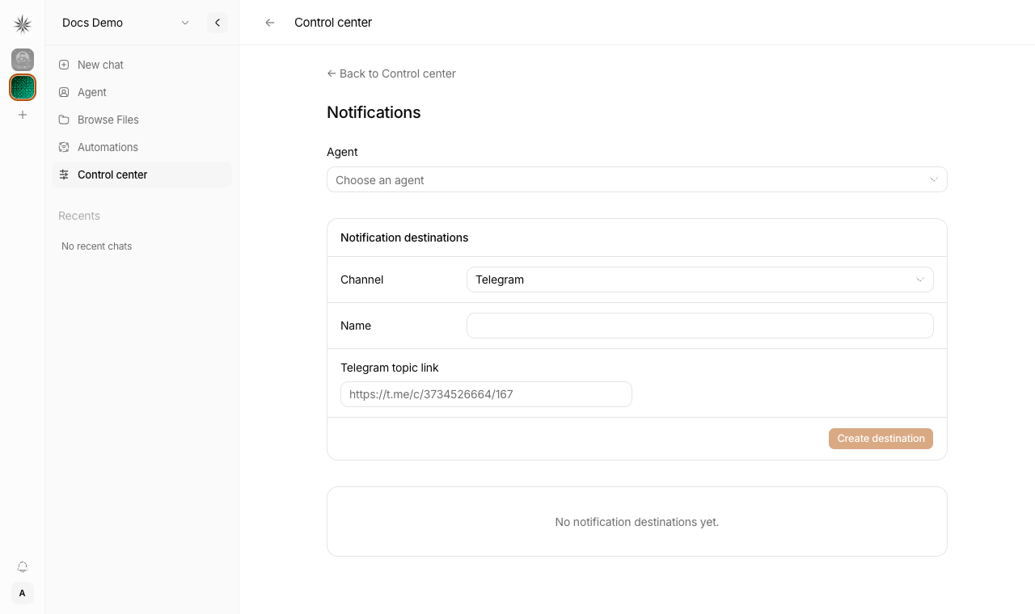Click the Notification destinations heading
The image size is (1035, 614).
(x=404, y=238)
